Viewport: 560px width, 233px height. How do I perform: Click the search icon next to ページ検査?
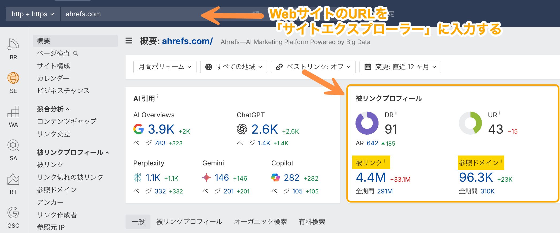tap(76, 53)
